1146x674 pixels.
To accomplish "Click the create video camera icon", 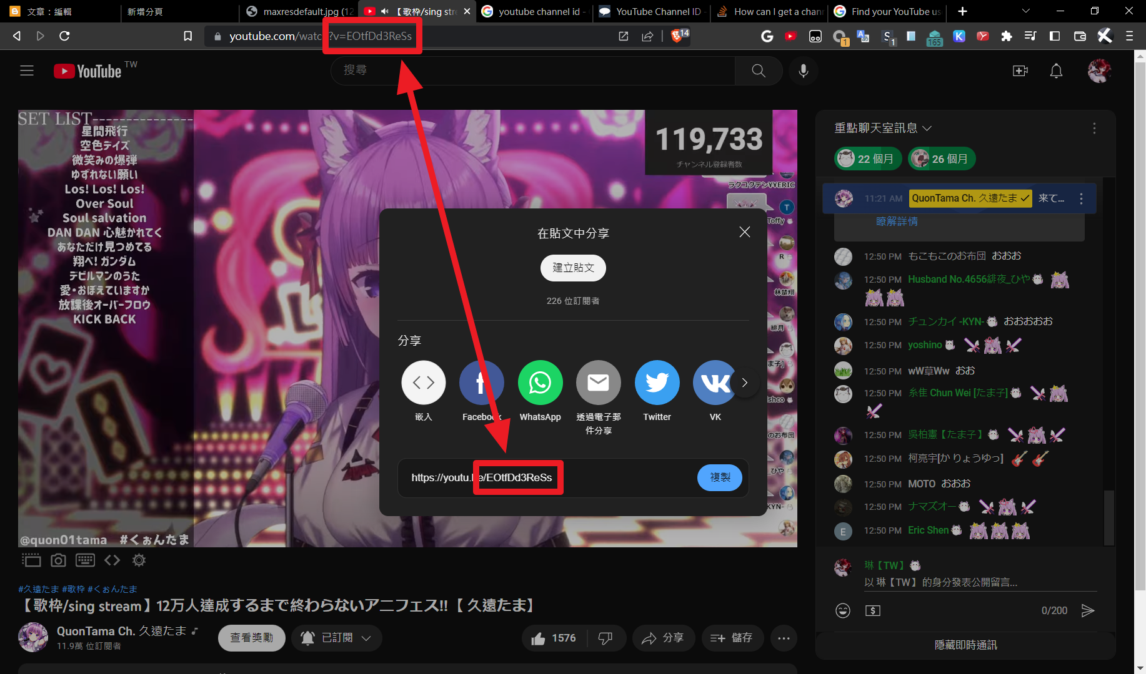I will (x=1020, y=71).
